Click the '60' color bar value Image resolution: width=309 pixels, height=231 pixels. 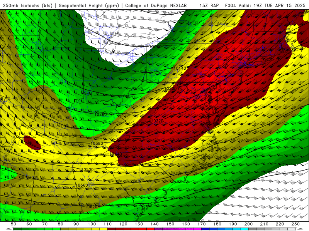coord(29,224)
